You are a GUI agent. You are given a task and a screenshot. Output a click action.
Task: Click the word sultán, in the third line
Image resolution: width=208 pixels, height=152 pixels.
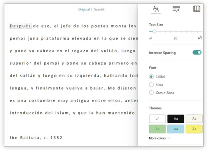coord(110,51)
